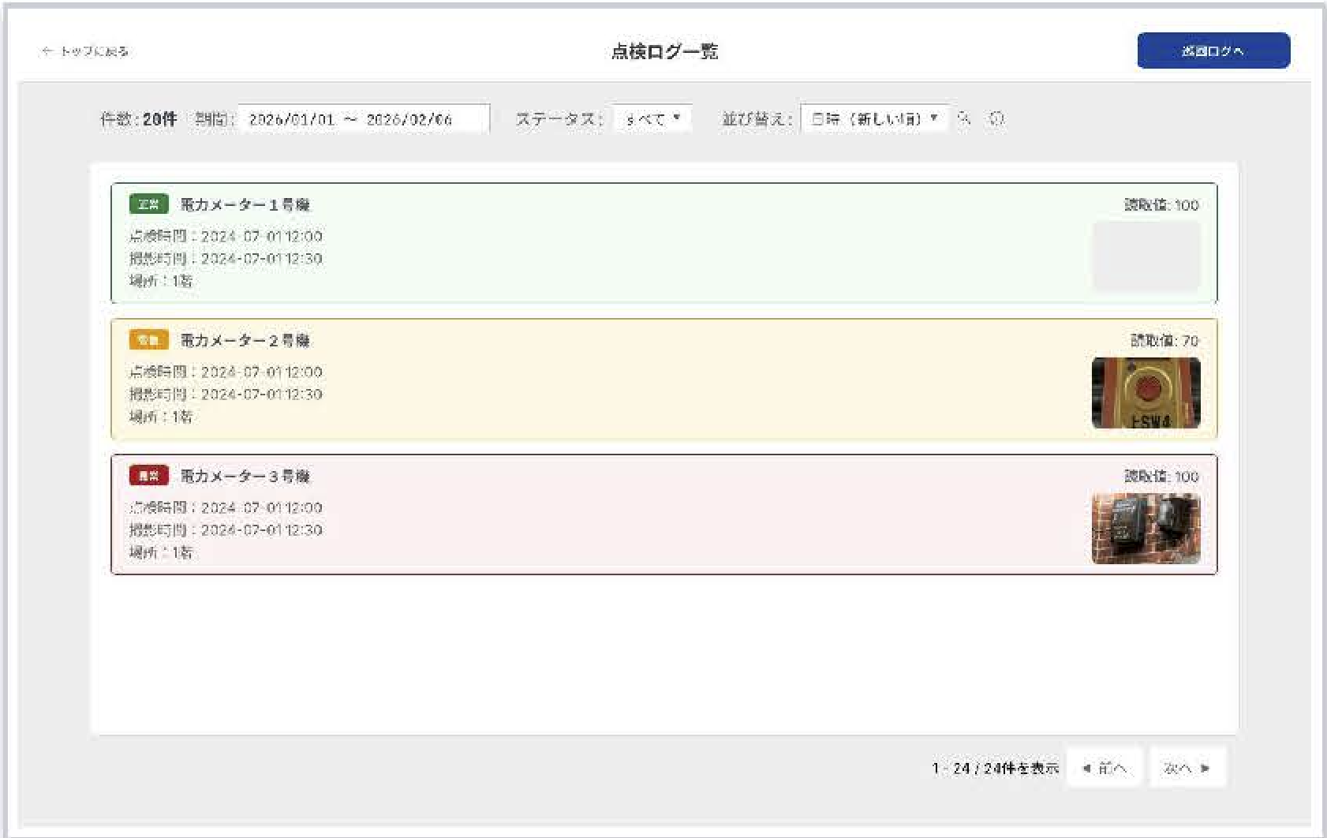Click the 1 - 24 / 24件を表示 pagination text

[995, 768]
